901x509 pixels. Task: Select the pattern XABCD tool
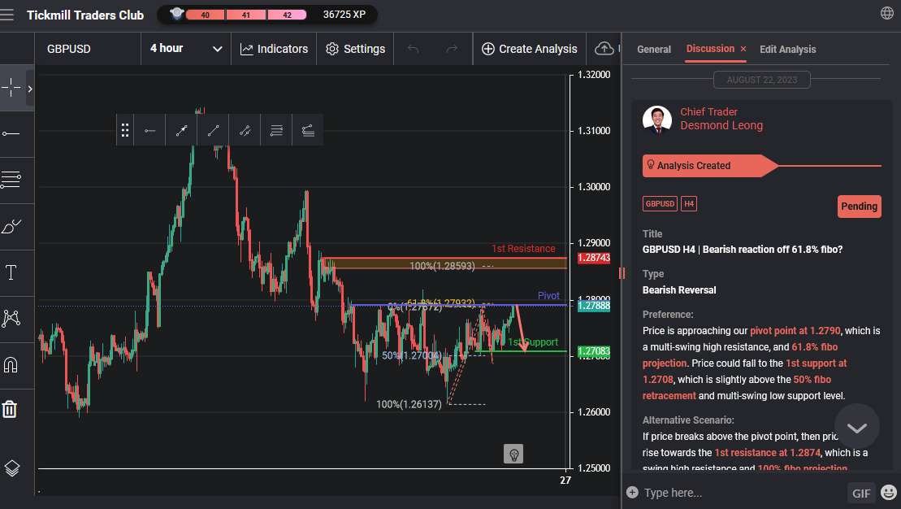pos(11,318)
